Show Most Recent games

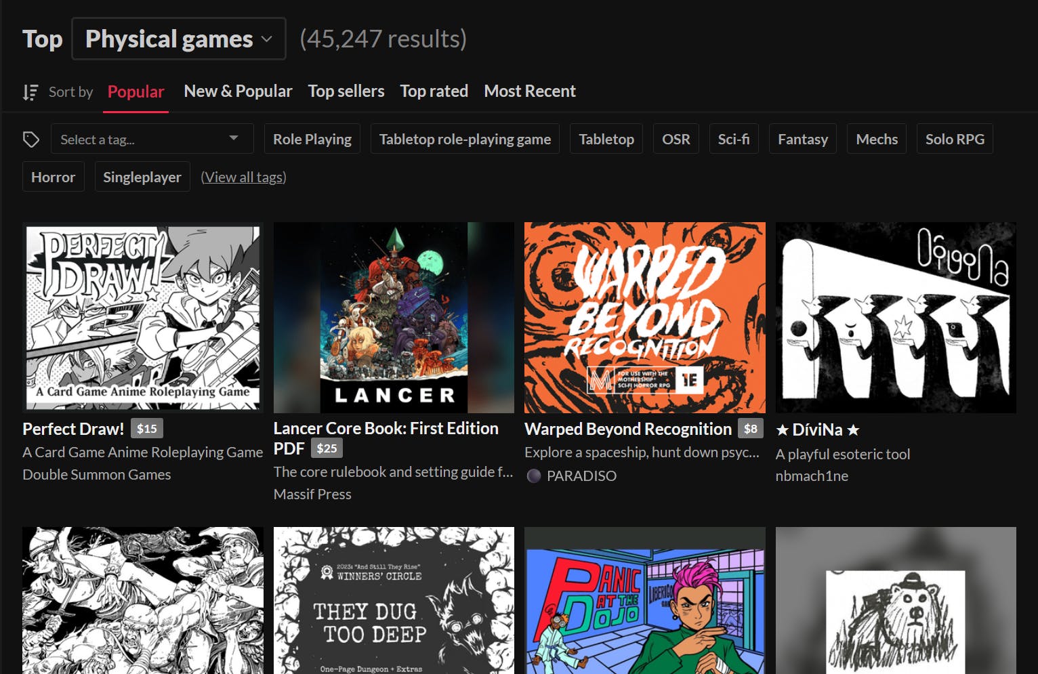pyautogui.click(x=529, y=91)
